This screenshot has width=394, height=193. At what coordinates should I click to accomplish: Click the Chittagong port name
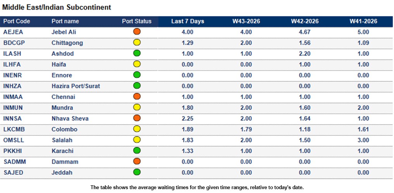coord(67,43)
